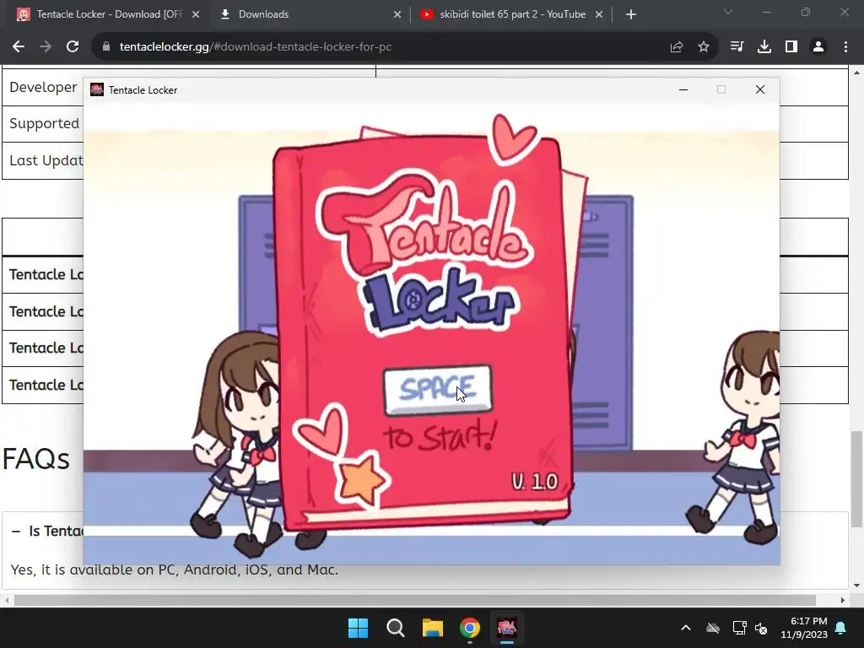Click the horizontal scrollbar thumb
Image resolution: width=864 pixels, height=648 pixels.
pos(414,600)
